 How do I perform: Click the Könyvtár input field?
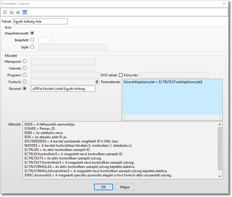(174, 75)
